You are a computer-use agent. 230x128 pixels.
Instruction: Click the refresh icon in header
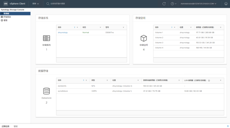pos(164,4)
